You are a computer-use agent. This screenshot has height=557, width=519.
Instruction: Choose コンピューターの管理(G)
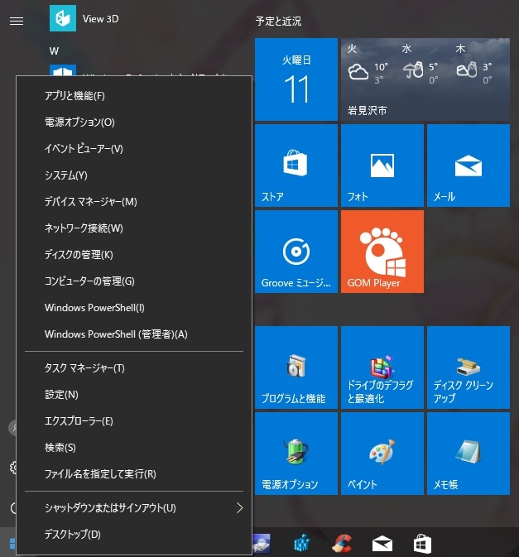pos(134,281)
